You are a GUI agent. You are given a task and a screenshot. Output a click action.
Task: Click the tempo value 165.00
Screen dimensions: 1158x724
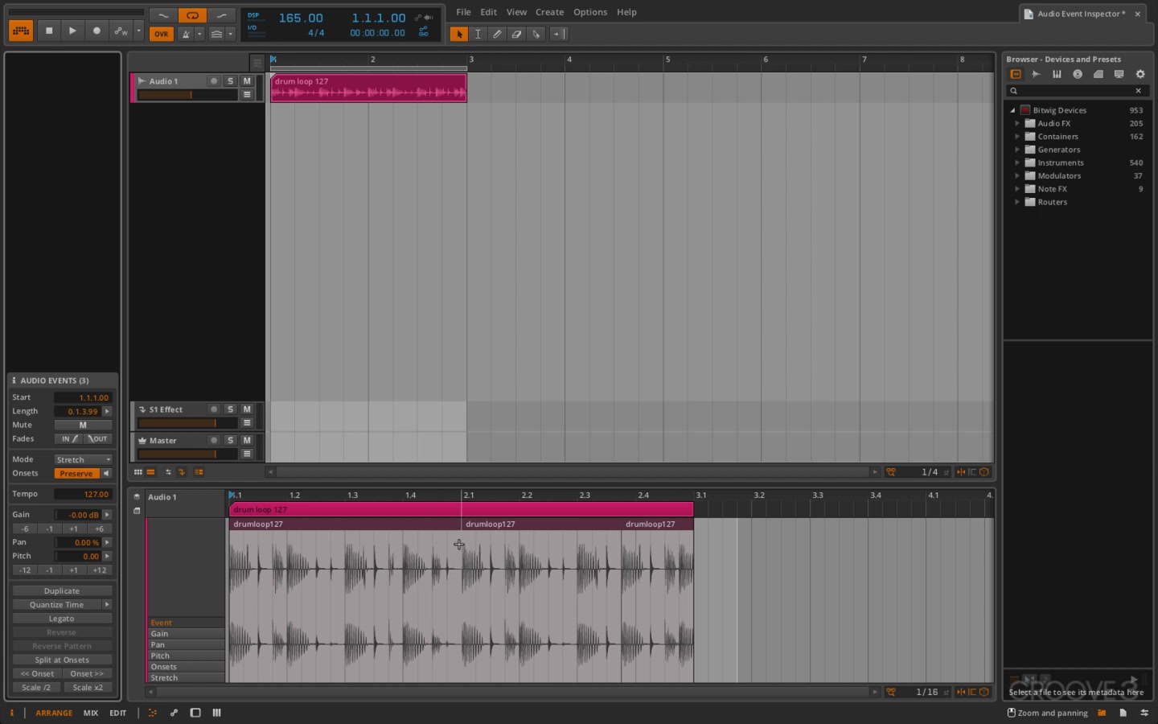(301, 18)
